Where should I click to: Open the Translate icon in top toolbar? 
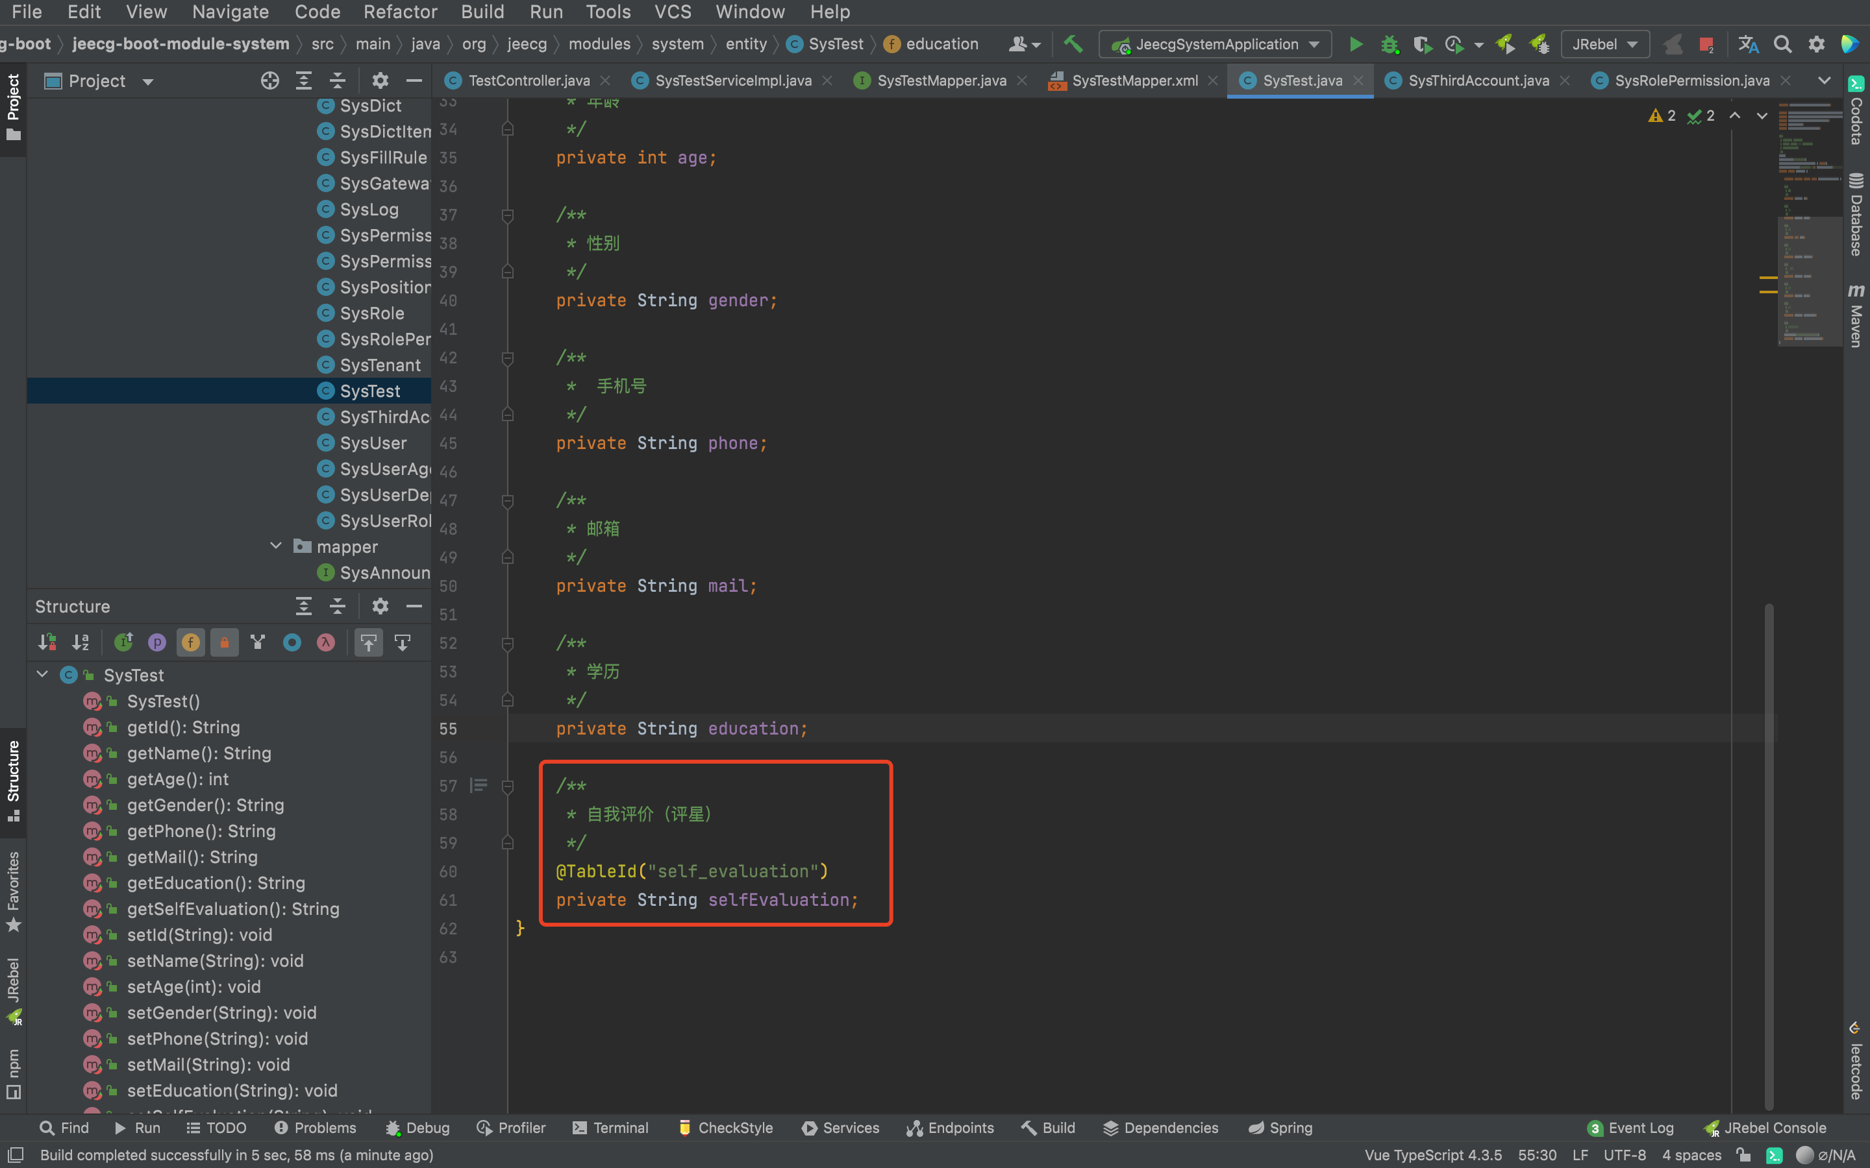(x=1749, y=44)
